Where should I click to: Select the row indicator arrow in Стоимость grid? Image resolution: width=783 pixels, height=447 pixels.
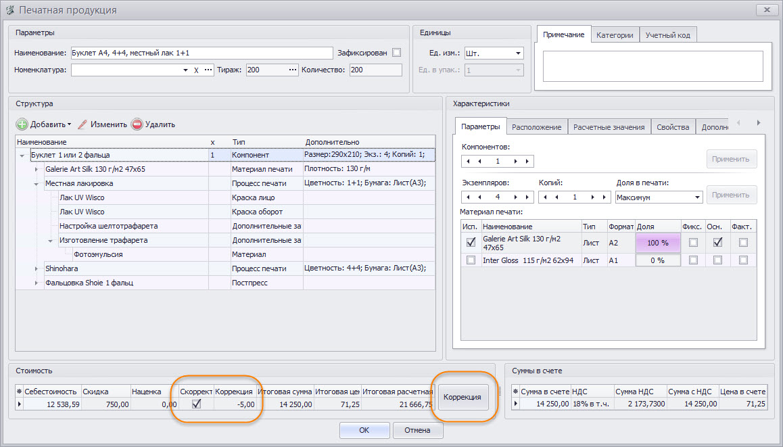(x=20, y=404)
